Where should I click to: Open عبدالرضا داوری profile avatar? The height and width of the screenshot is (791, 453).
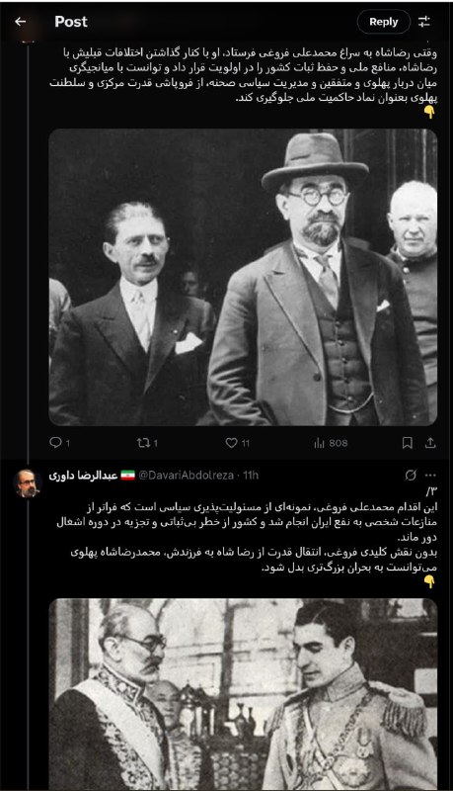point(28,483)
